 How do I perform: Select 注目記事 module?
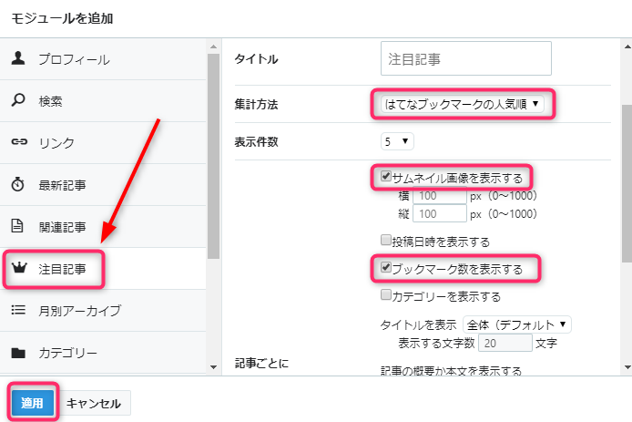pyautogui.click(x=103, y=269)
